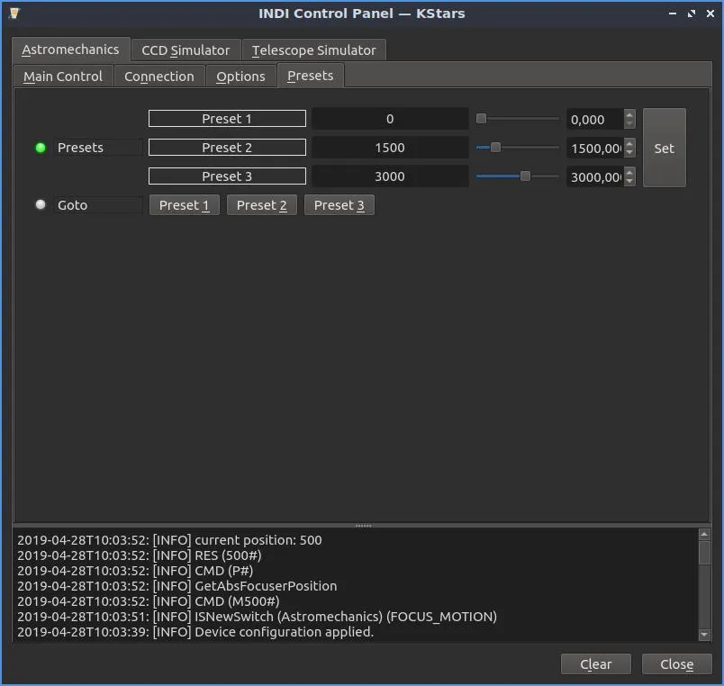Open the Connection tab
724x686 pixels.
point(159,77)
